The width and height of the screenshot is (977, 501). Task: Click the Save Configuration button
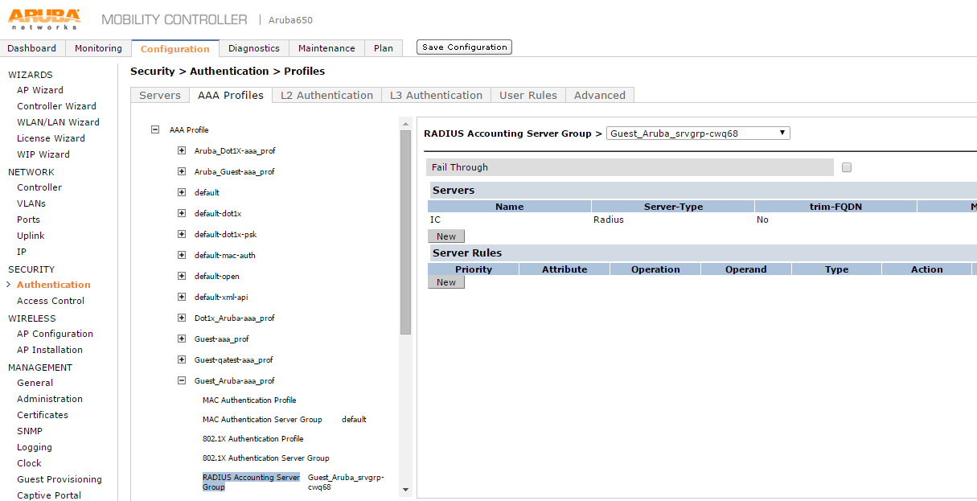464,47
